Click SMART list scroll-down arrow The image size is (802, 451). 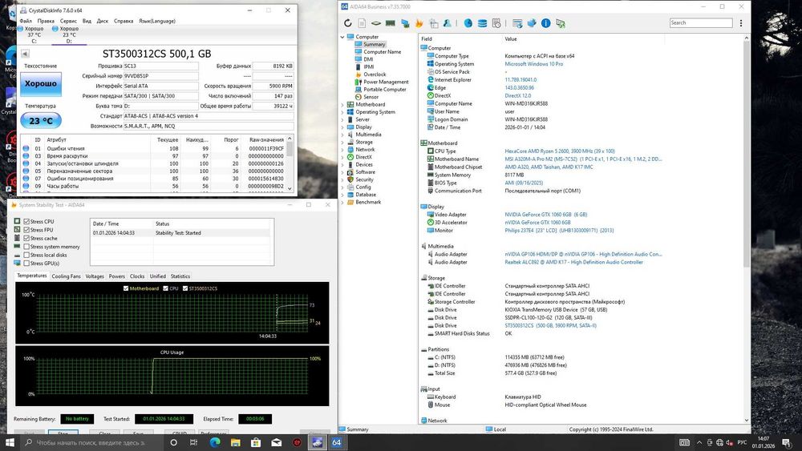click(x=290, y=188)
